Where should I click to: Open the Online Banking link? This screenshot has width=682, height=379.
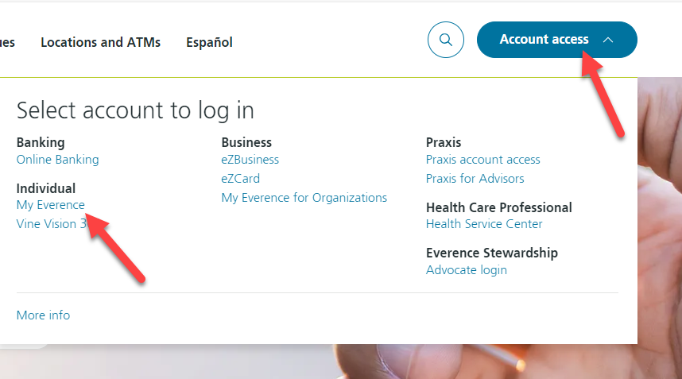pyautogui.click(x=57, y=160)
